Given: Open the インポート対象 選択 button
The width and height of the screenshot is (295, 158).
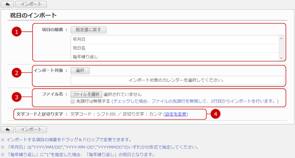Looking at the screenshot, I should (x=80, y=70).
